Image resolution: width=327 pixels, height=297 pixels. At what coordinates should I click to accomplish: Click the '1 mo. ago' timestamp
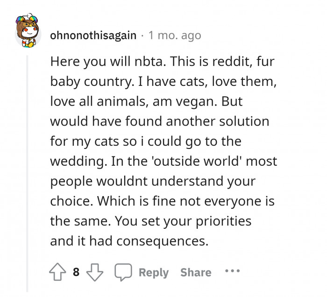coord(175,35)
